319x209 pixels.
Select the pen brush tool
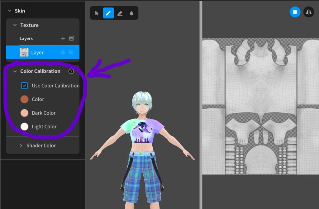[x=108, y=13]
